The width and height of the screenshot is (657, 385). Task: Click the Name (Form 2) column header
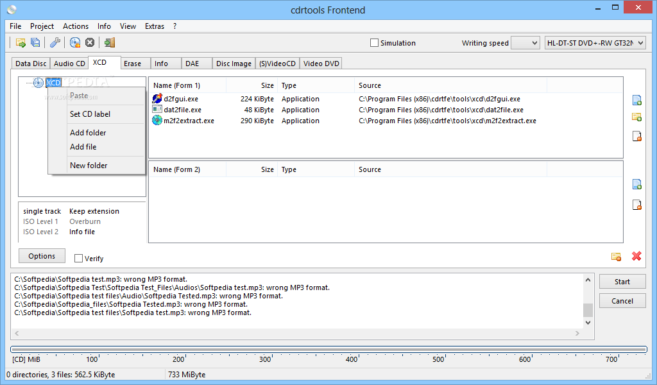pos(187,169)
